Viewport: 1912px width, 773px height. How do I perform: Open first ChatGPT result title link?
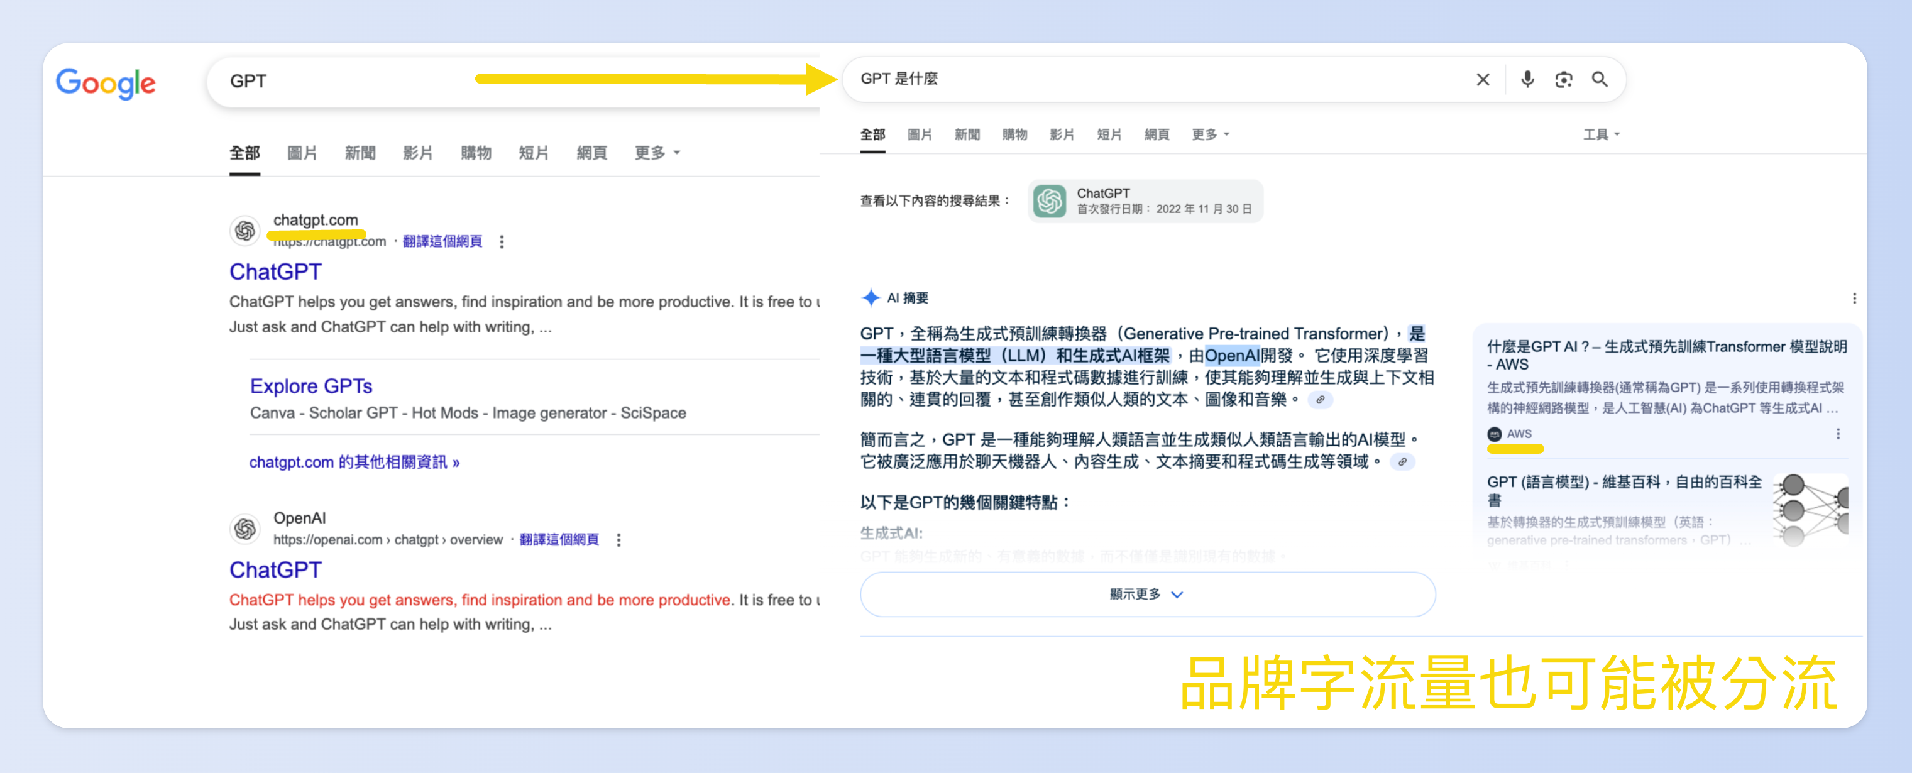(x=275, y=272)
